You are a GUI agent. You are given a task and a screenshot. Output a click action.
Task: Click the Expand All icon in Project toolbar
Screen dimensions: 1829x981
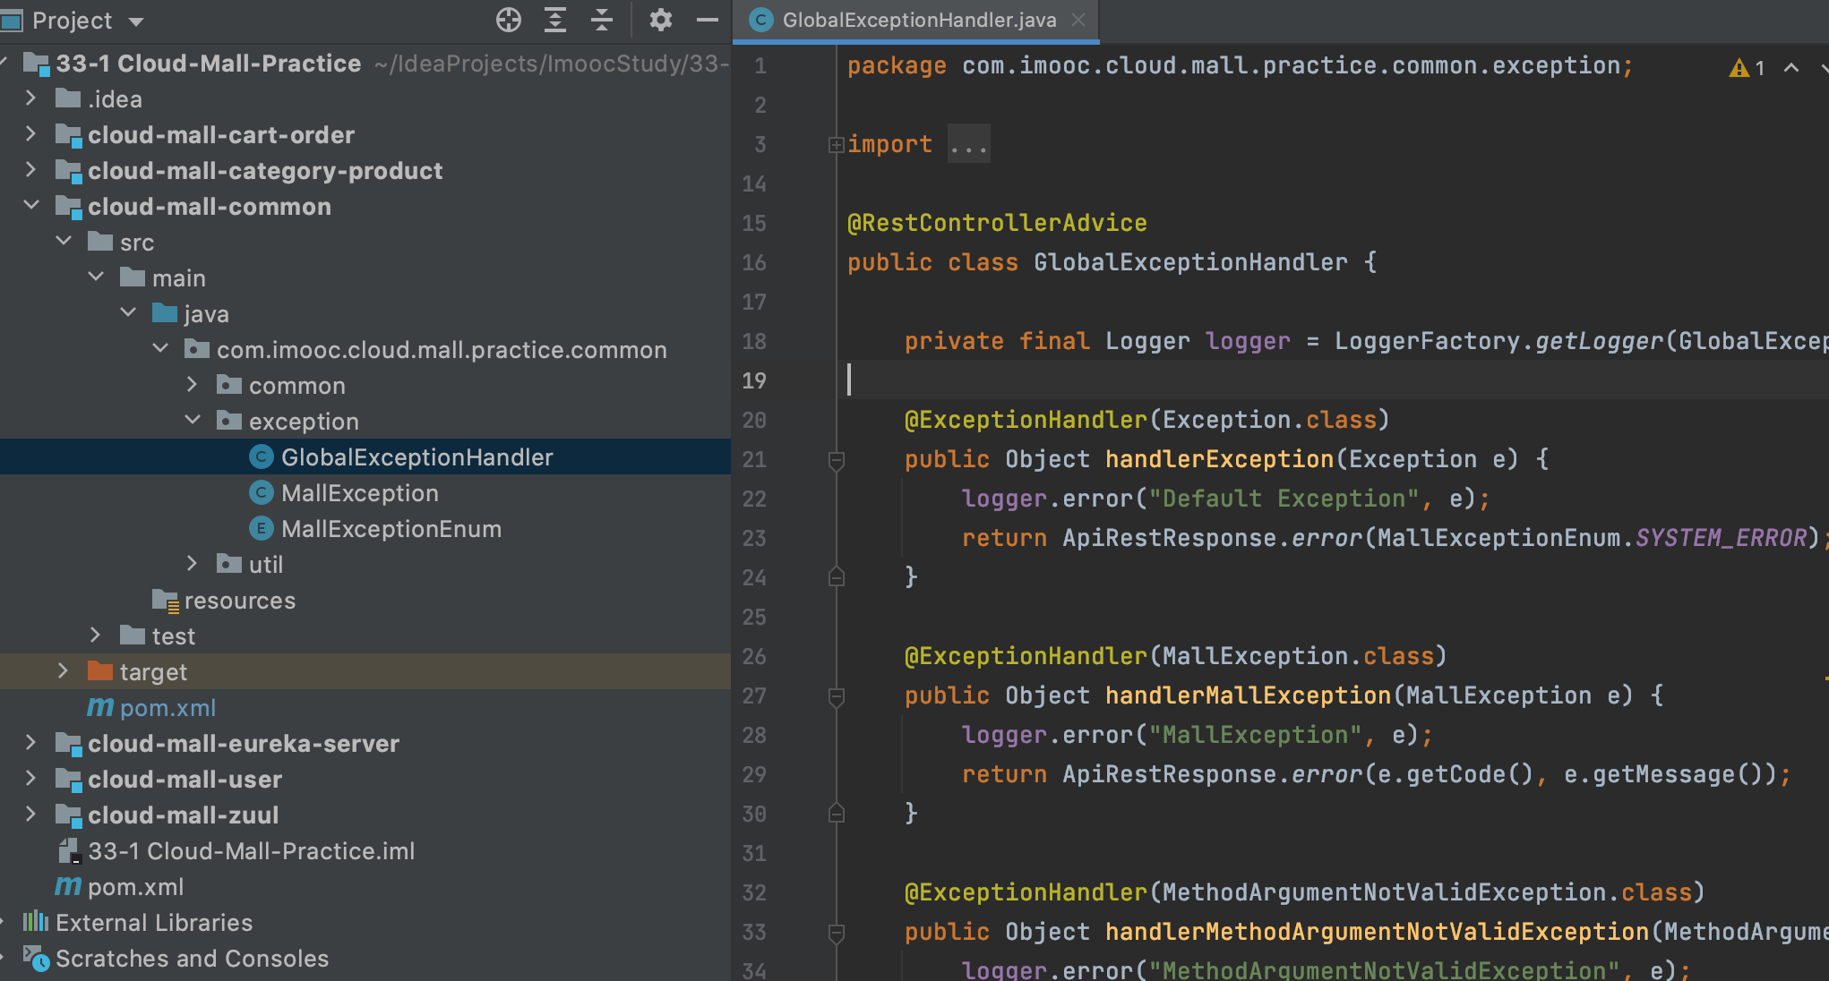click(x=555, y=20)
